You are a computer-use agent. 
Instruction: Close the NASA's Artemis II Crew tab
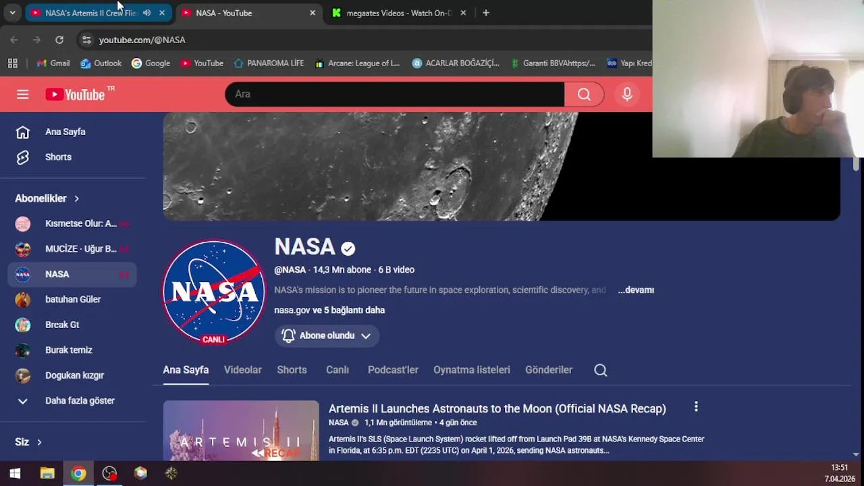[x=162, y=13]
